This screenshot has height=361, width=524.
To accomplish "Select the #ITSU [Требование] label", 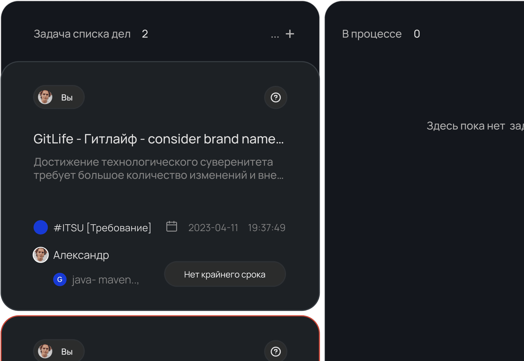I will (x=102, y=228).
